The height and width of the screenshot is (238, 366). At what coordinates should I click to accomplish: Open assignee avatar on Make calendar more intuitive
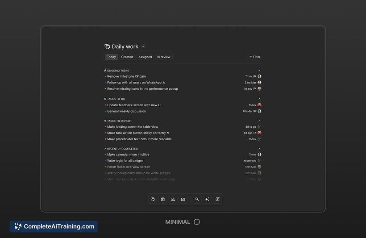click(259, 154)
